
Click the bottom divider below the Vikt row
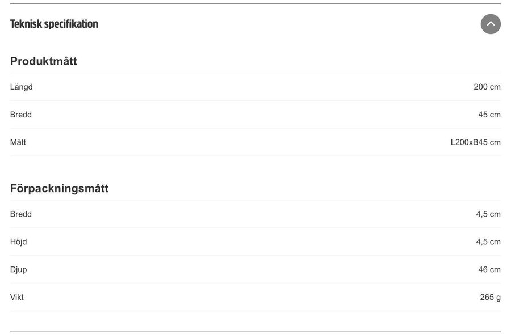point(256,332)
